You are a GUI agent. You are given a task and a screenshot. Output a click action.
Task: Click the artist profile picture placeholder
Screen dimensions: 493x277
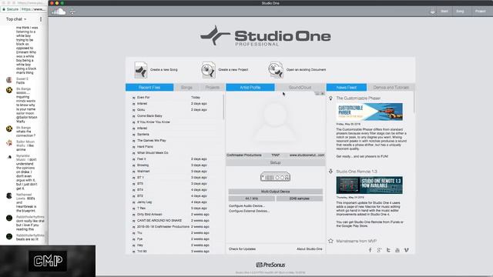click(x=276, y=122)
